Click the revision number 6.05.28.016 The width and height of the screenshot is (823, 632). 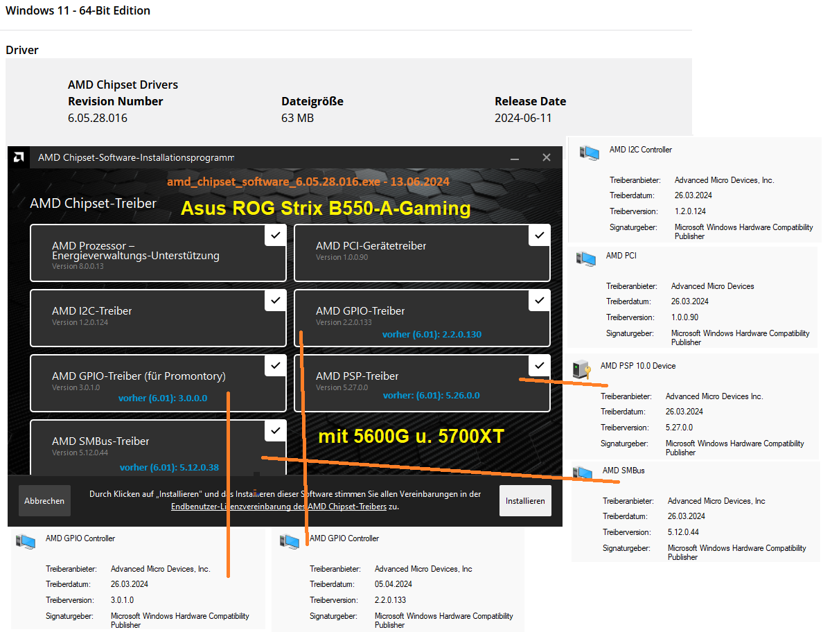[x=98, y=118]
